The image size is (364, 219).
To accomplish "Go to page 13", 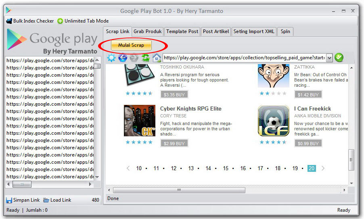I will point(191,169).
